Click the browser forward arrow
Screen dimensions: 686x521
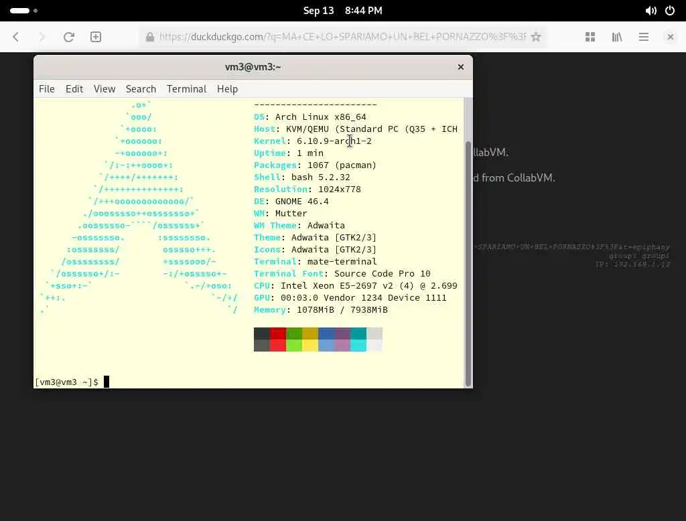[42, 37]
